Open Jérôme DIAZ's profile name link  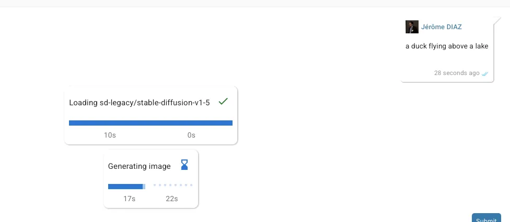(441, 27)
